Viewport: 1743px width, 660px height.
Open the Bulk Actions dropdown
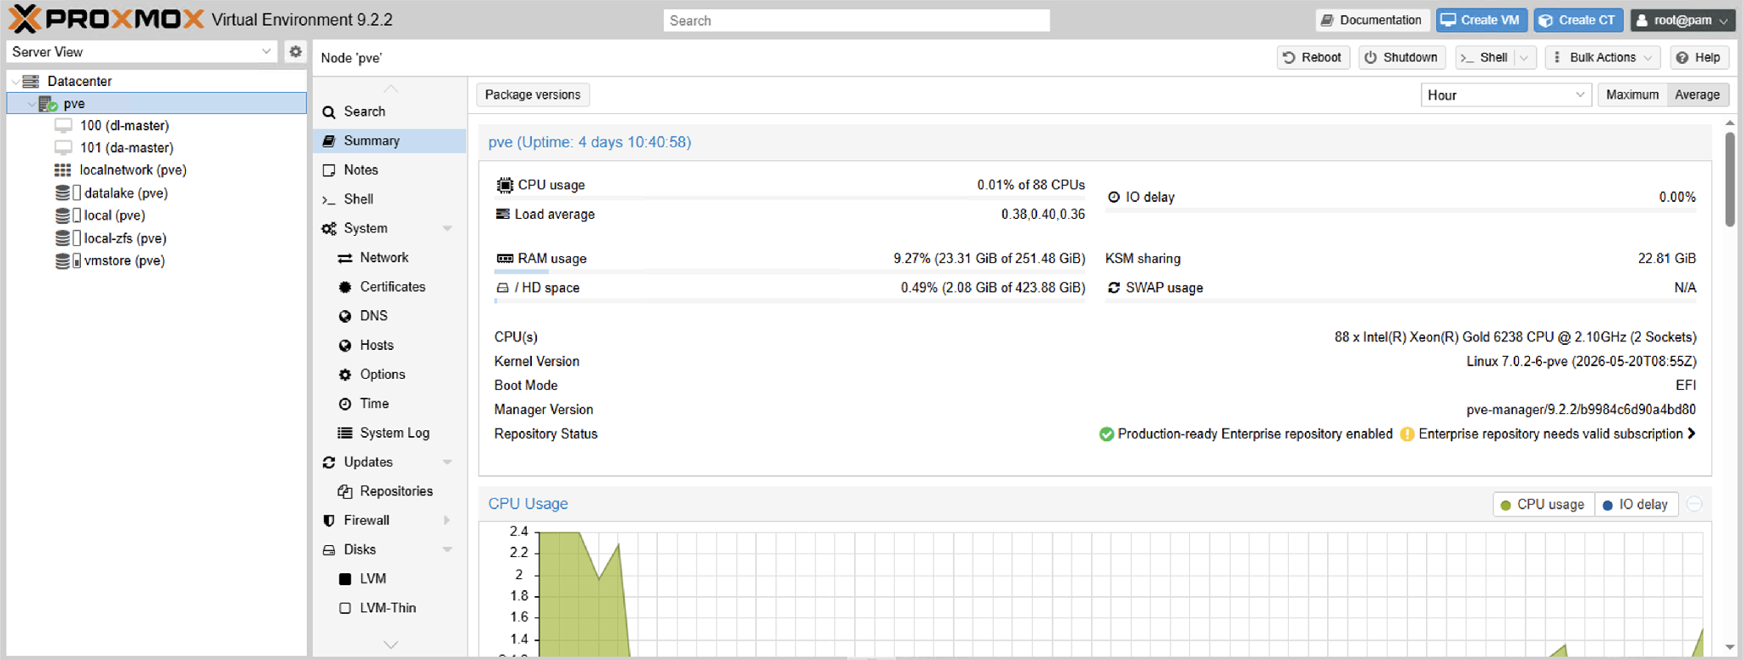click(x=1602, y=58)
